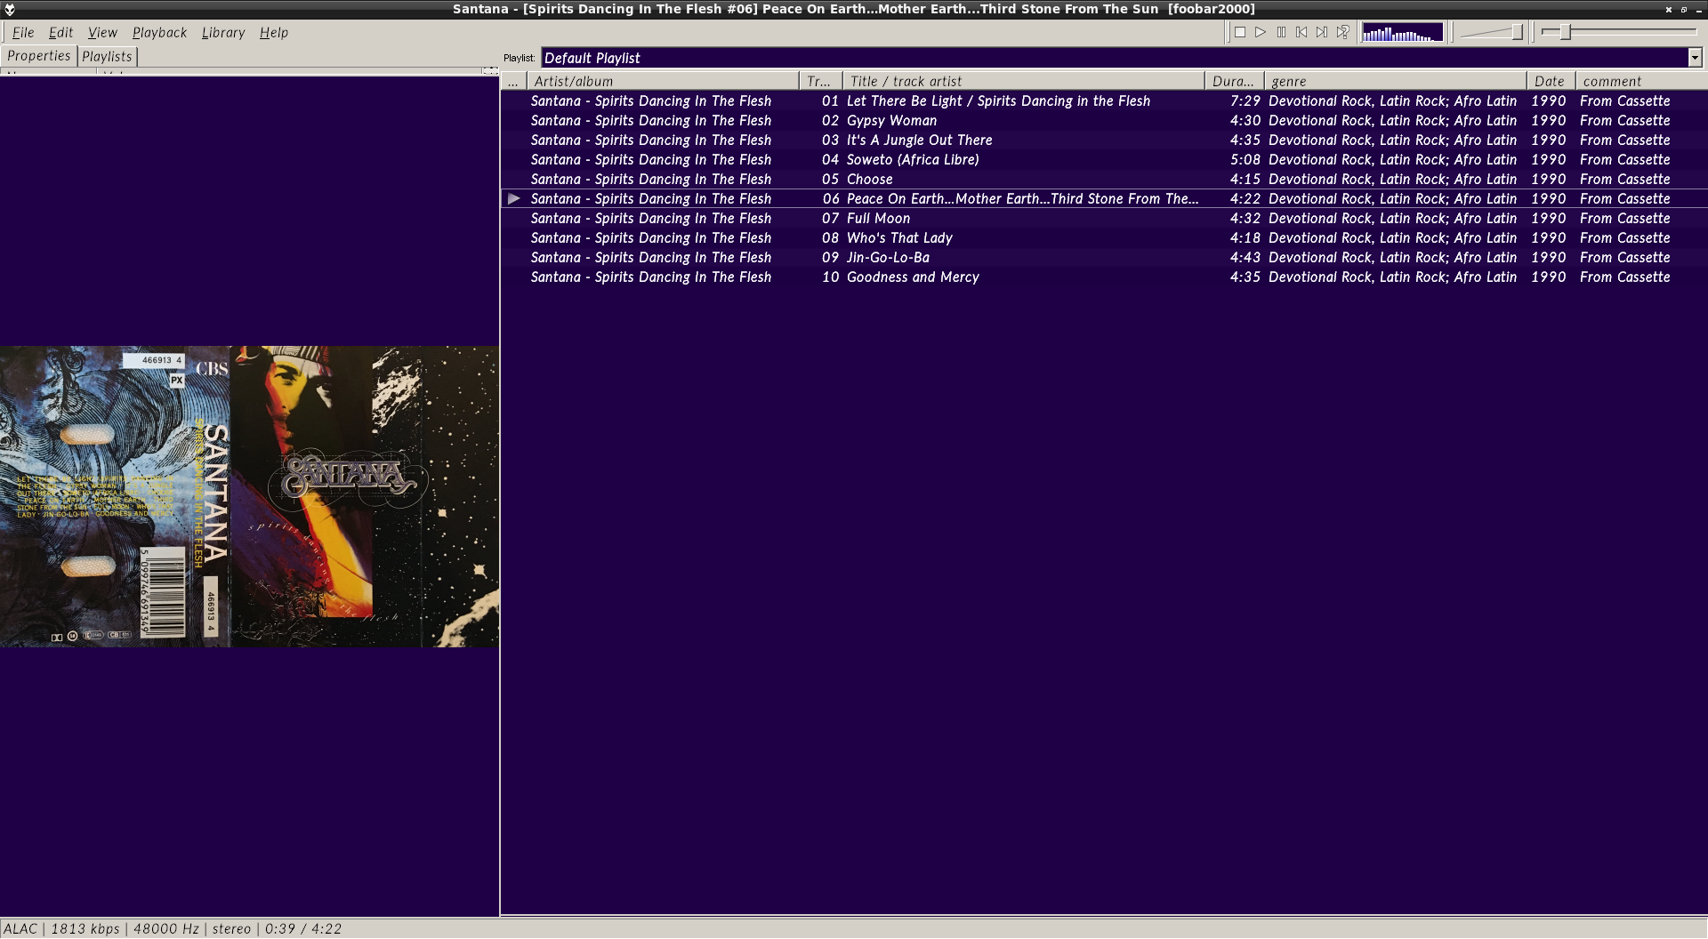
Task: Click the spectrum visualization in the toolbar
Action: 1402,33
